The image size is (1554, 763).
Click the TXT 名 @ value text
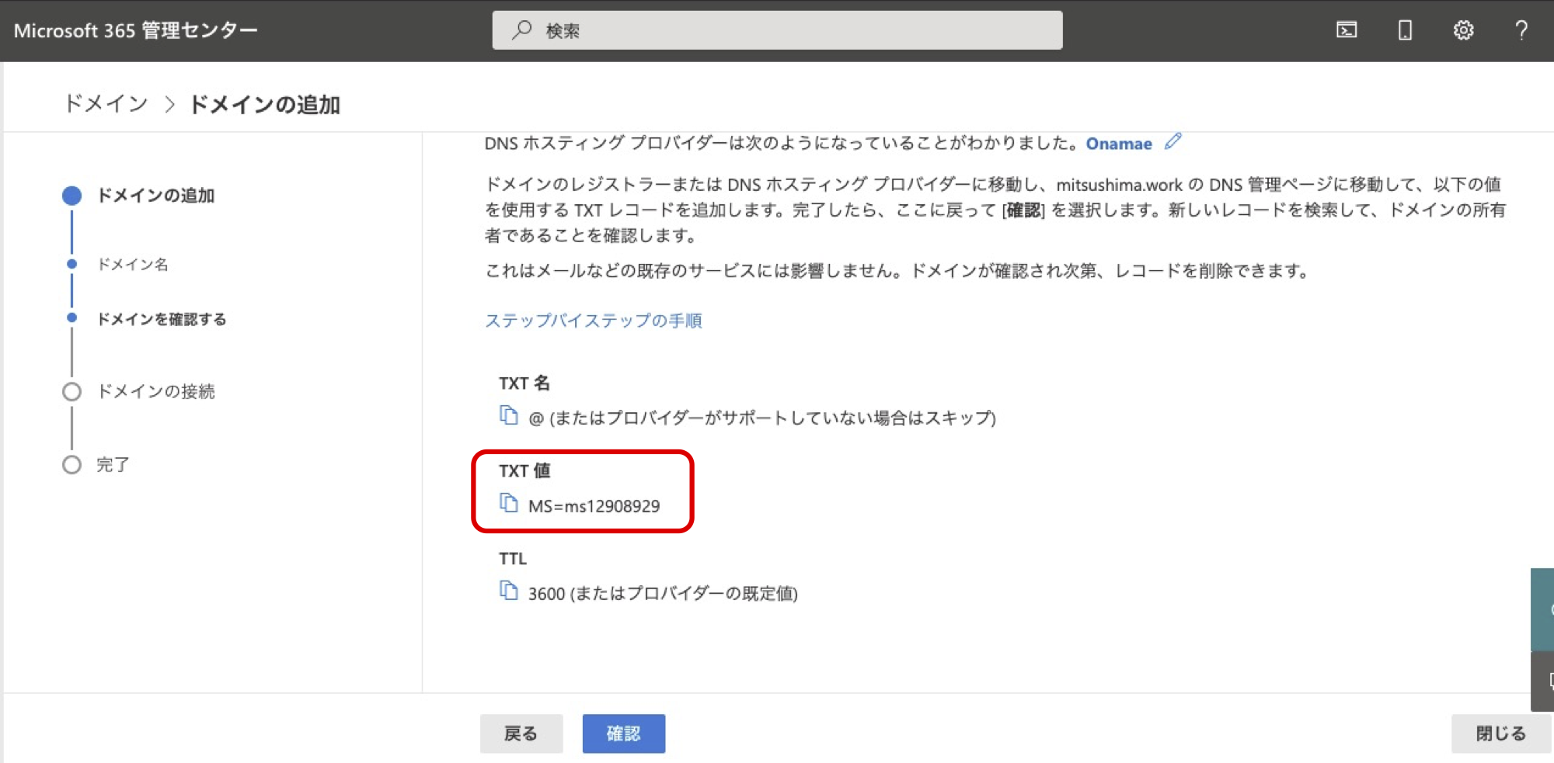762,418
